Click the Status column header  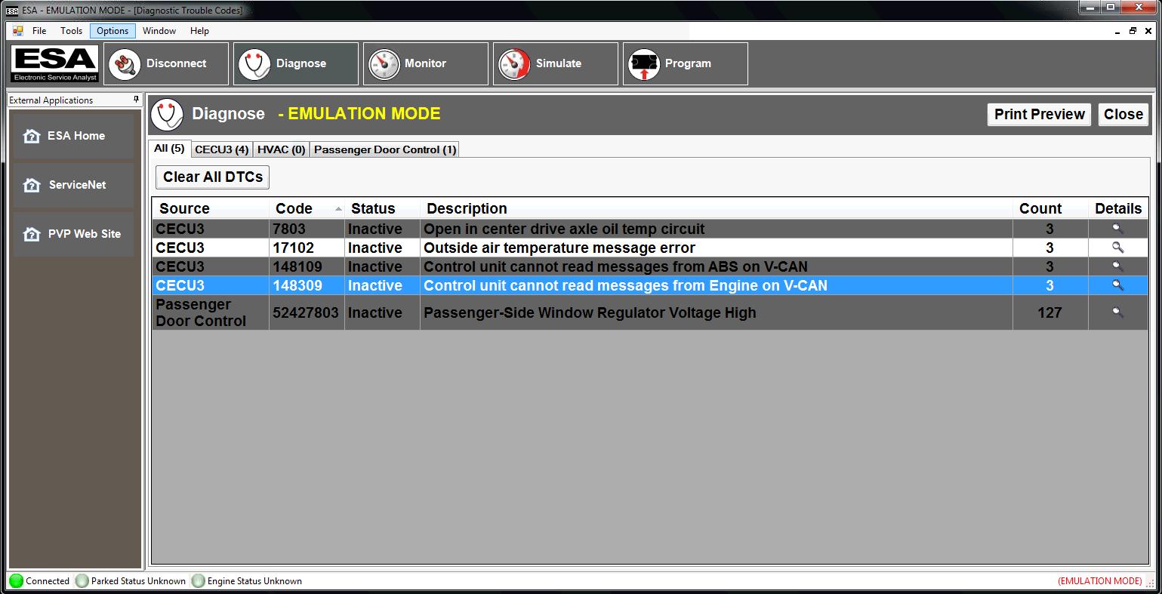pyautogui.click(x=382, y=209)
